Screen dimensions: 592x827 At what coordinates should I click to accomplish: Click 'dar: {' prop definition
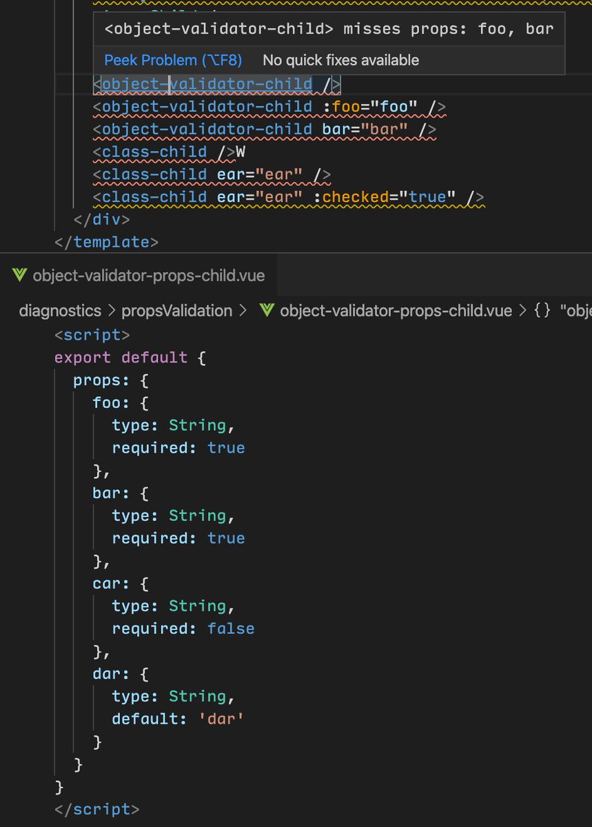pyautogui.click(x=121, y=674)
